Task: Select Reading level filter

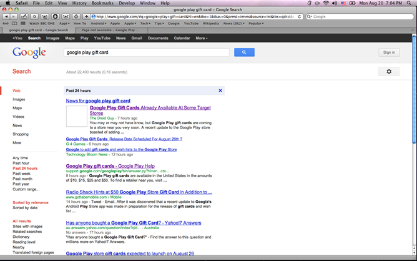Action: point(24,242)
